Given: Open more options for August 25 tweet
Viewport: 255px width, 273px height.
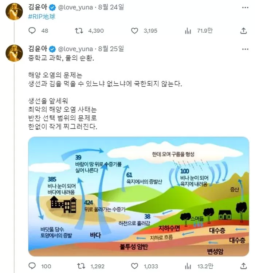Looking at the screenshot, I should pyautogui.click(x=245, y=49).
